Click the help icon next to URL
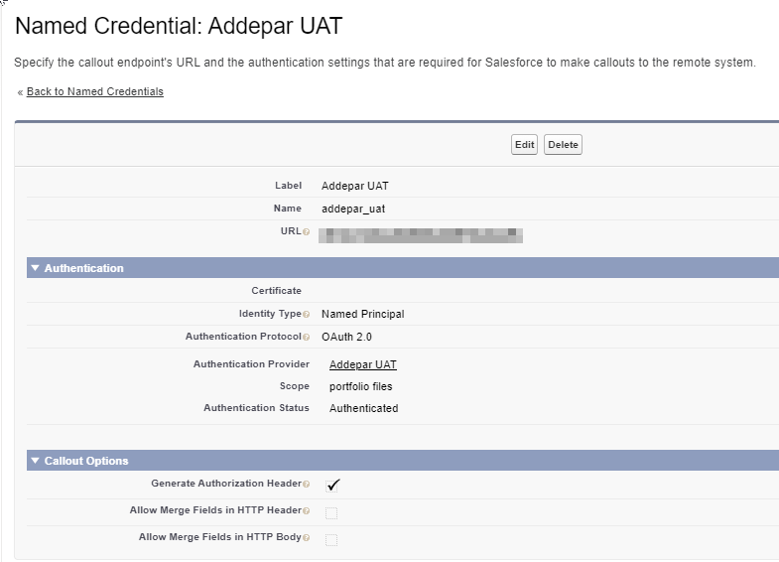This screenshot has width=779, height=562. pos(306,232)
